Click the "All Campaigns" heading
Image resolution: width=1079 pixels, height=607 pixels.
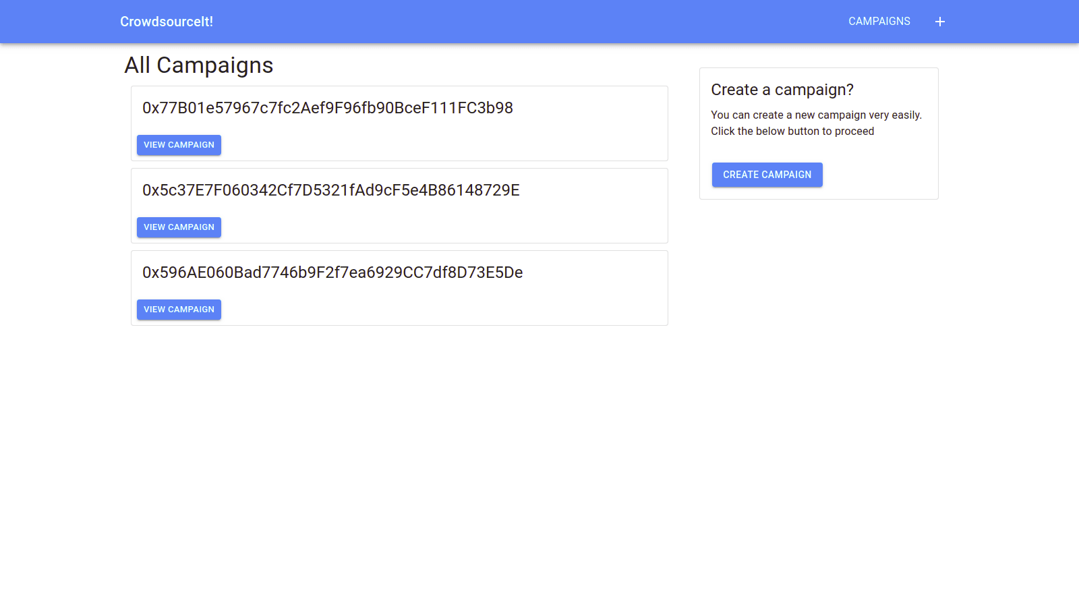(x=199, y=65)
